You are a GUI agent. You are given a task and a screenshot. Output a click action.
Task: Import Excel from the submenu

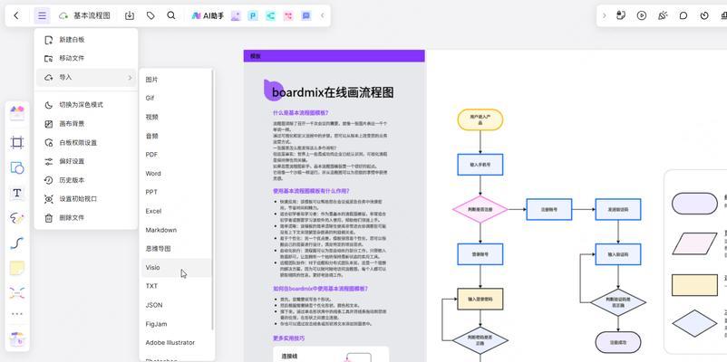click(176, 211)
